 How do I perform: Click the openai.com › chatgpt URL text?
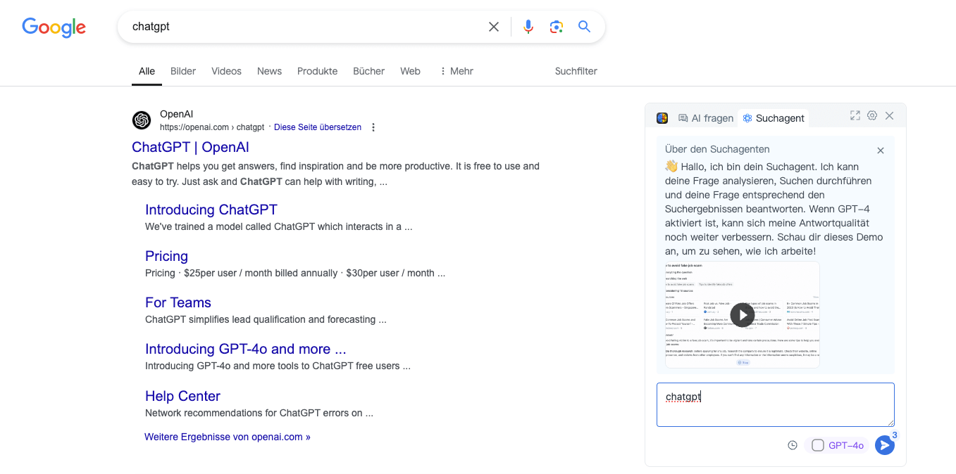212,127
